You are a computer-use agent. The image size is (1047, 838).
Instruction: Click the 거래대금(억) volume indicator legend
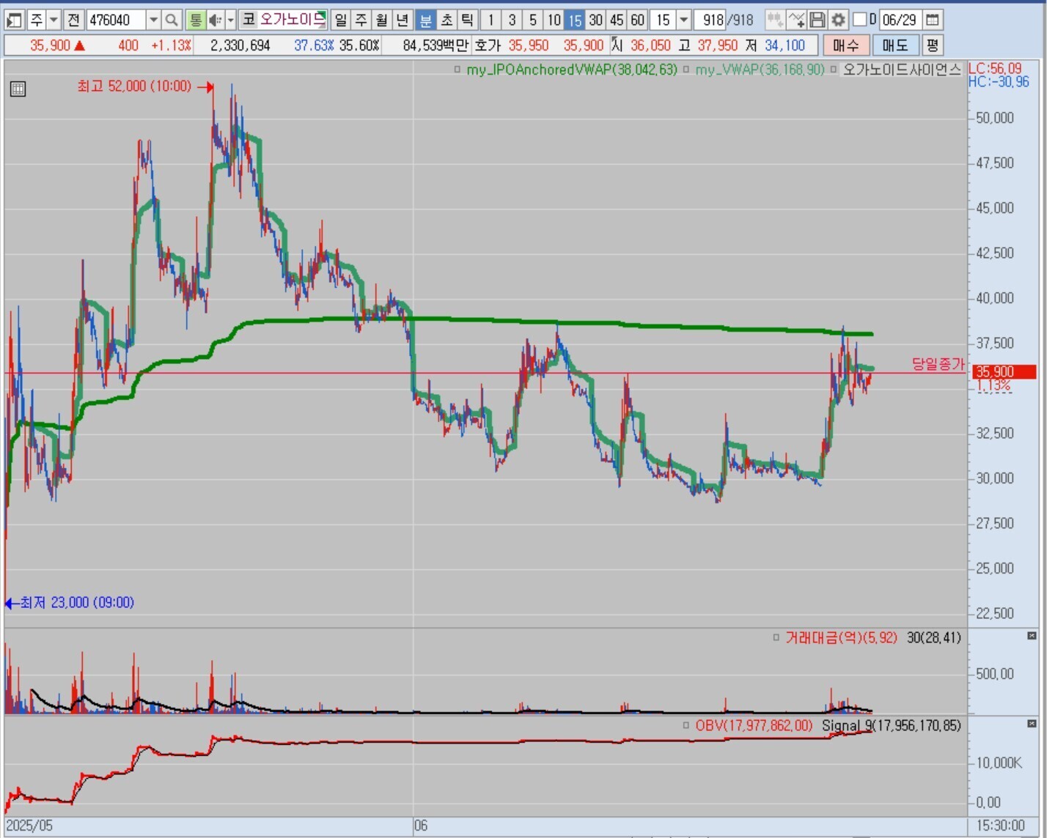[841, 638]
